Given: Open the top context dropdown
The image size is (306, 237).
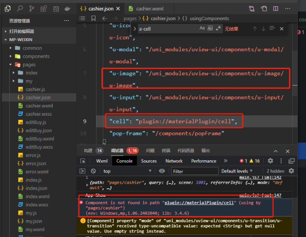Looking at the screenshot, I should tap(127, 171).
